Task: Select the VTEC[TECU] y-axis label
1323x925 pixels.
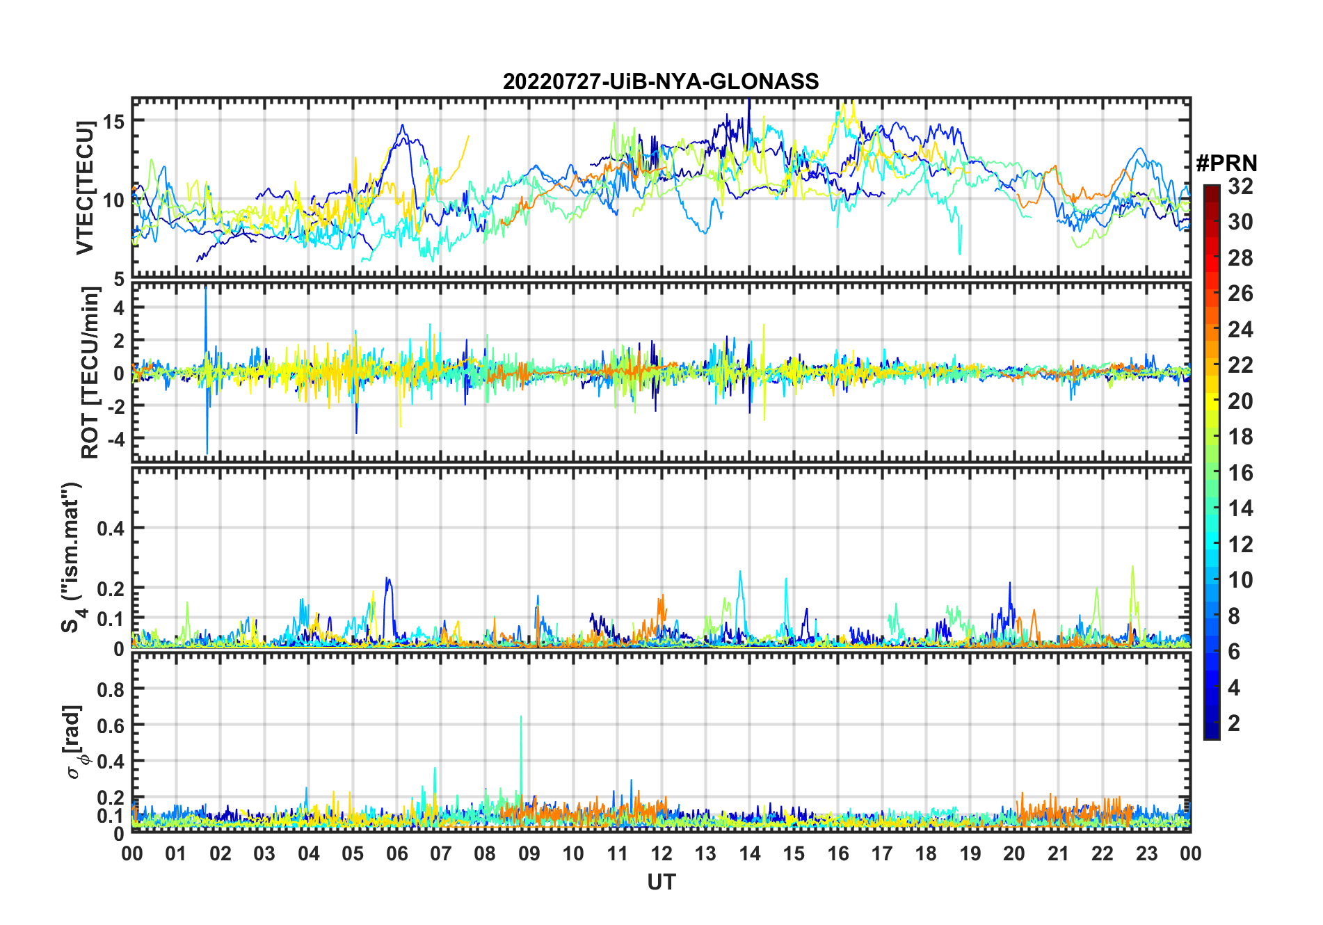Action: 85,188
